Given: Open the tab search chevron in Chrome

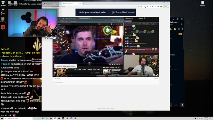Looking at the screenshot, I should (x=156, y=3).
